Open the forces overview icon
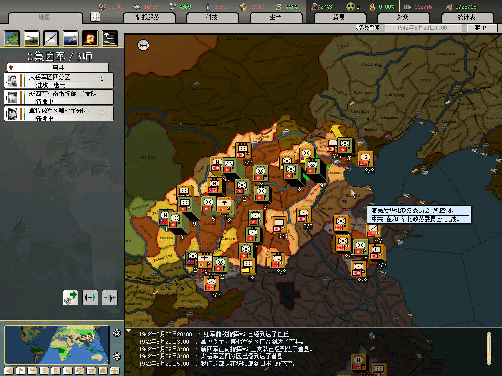This screenshot has height=376, width=502. click(109, 38)
